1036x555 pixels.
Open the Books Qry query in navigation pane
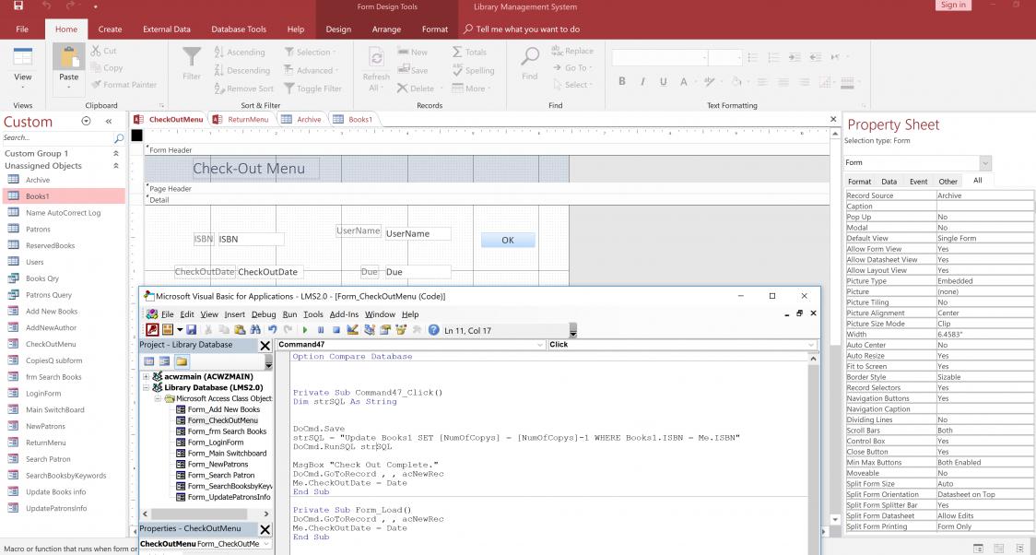[42, 278]
